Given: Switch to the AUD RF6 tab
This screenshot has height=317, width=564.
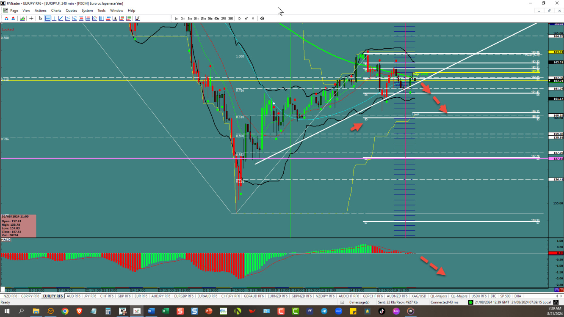Looking at the screenshot, I should click(x=75, y=296).
